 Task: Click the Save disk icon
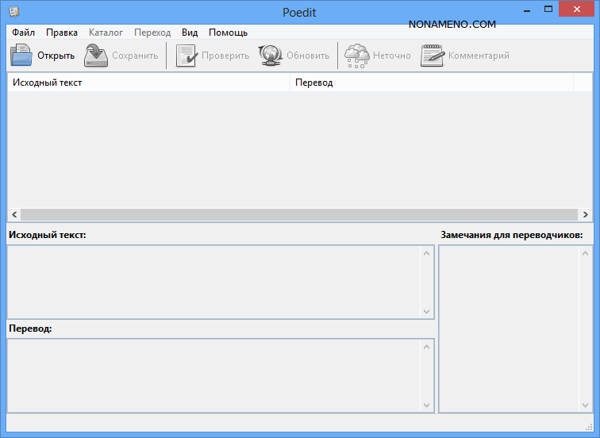[96, 56]
